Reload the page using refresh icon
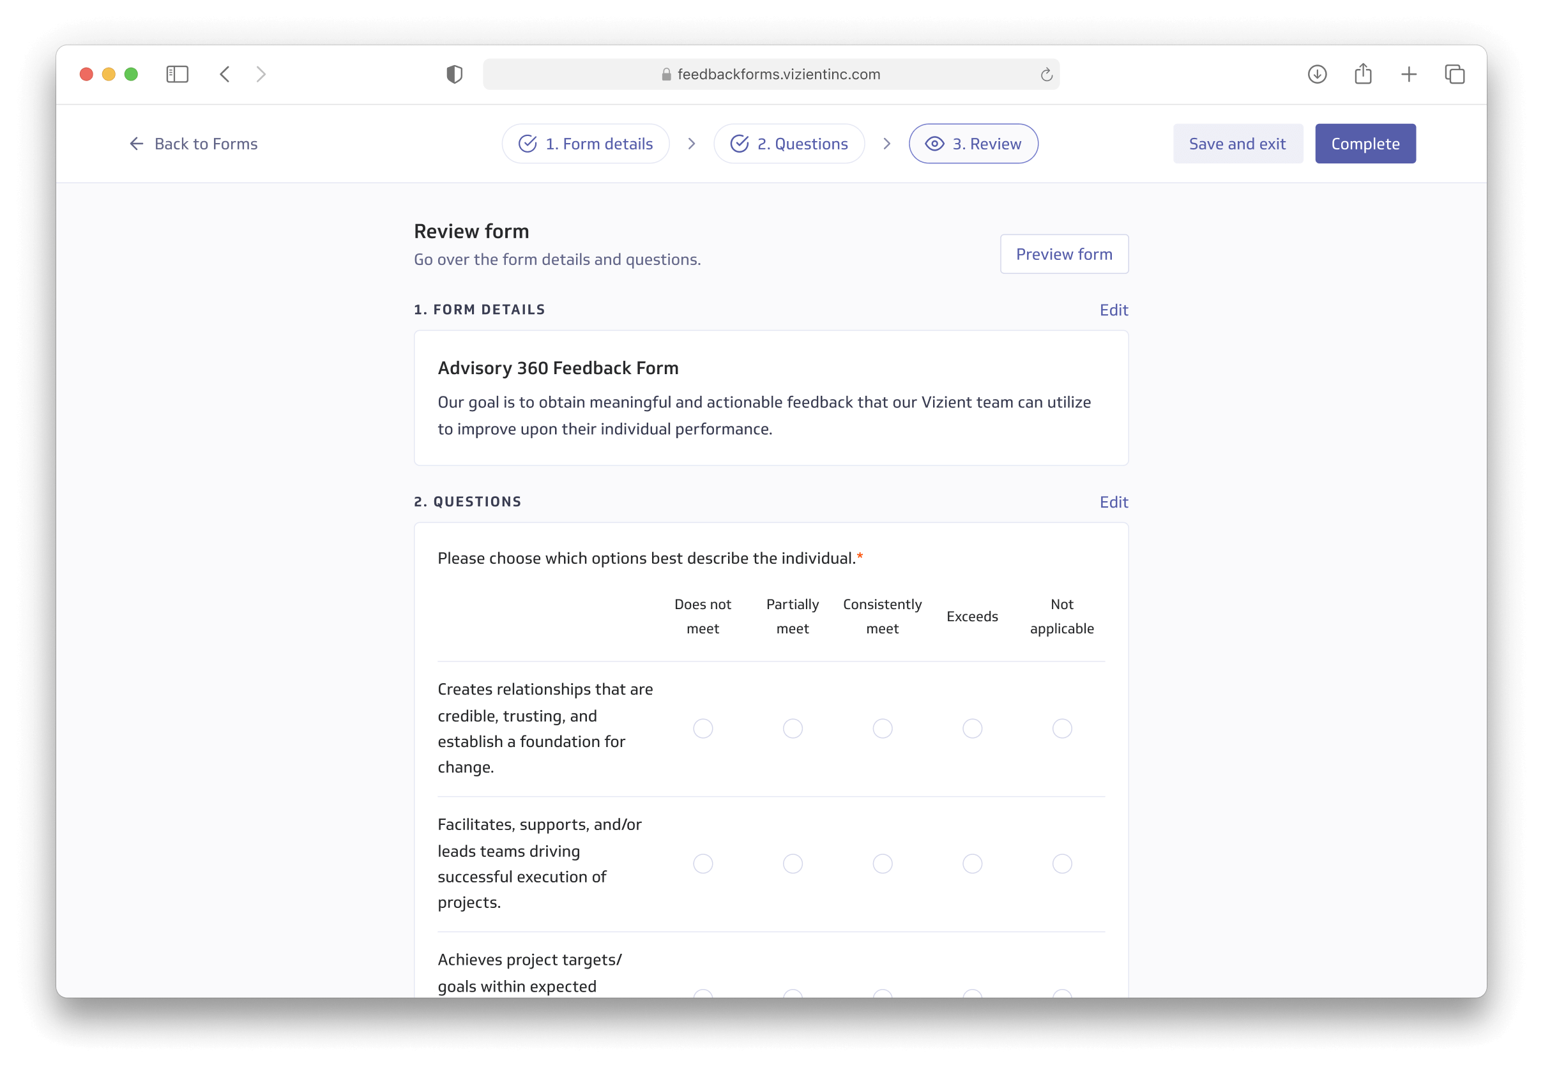The width and height of the screenshot is (1543, 1065). pyautogui.click(x=1045, y=75)
